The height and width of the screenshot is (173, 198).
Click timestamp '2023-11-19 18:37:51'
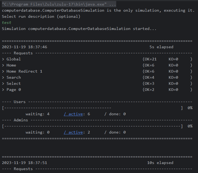click(x=25, y=163)
